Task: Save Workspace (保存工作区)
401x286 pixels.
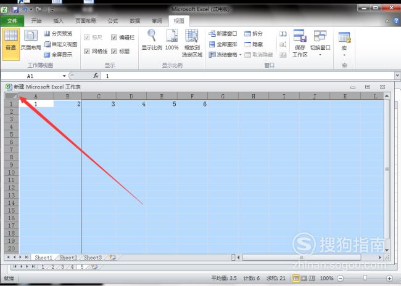Action: [300, 43]
